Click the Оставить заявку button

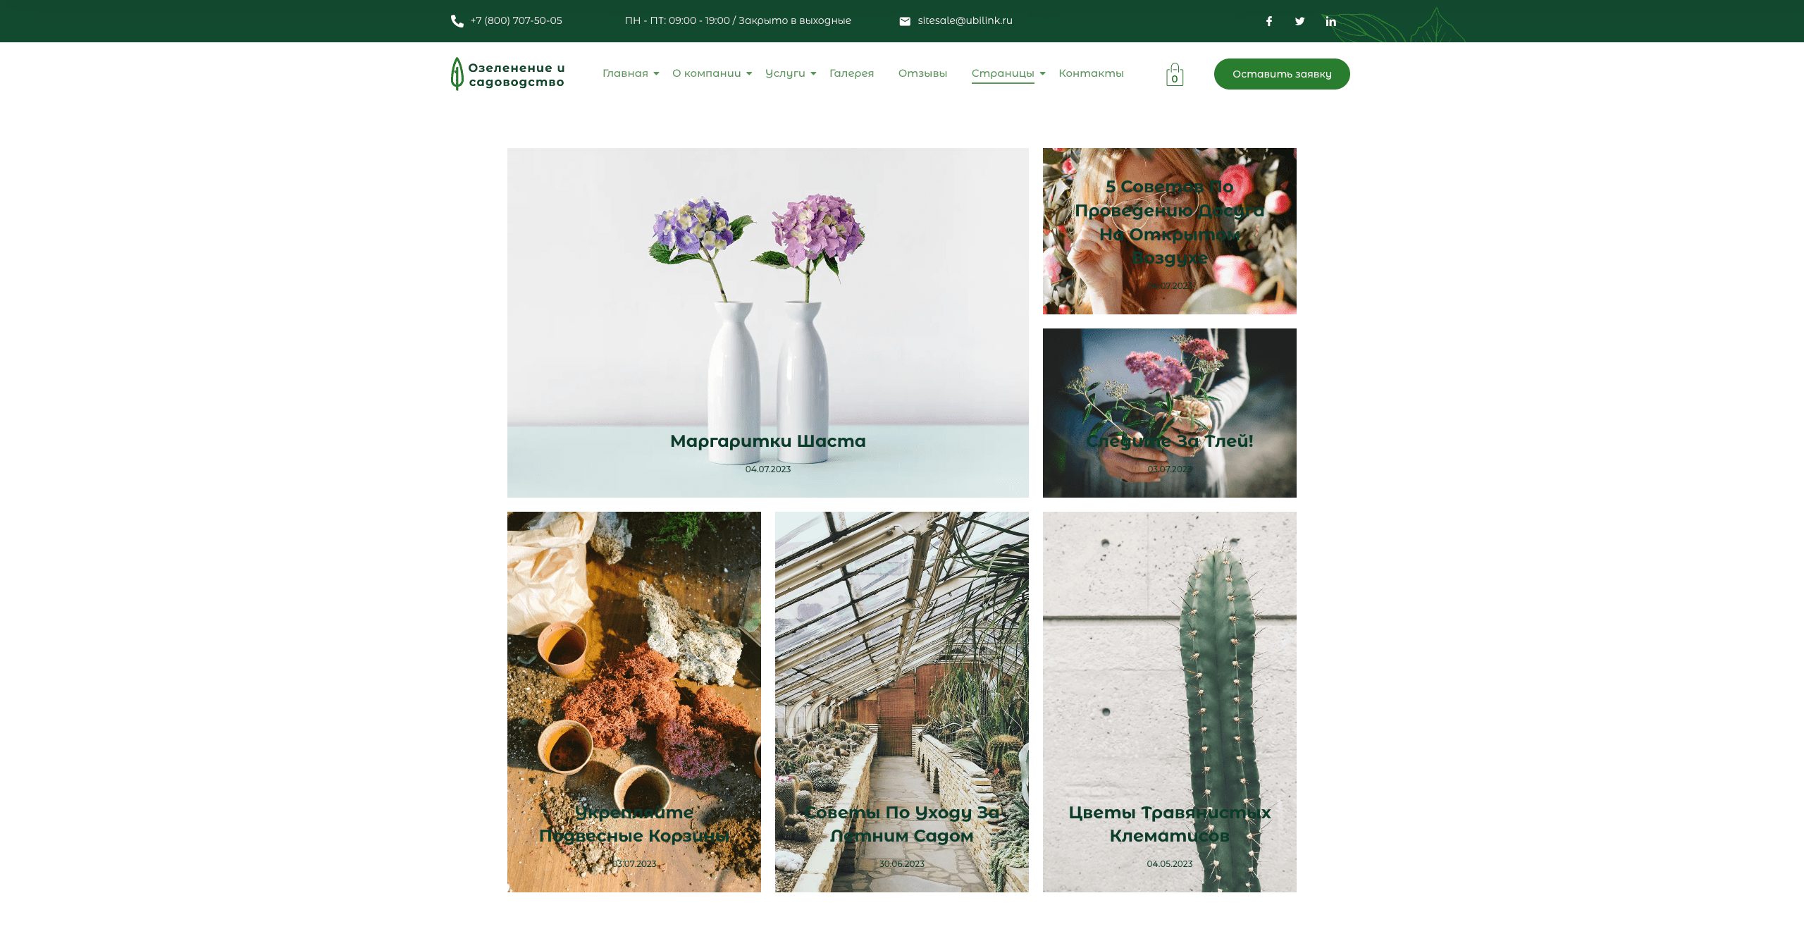click(1282, 74)
